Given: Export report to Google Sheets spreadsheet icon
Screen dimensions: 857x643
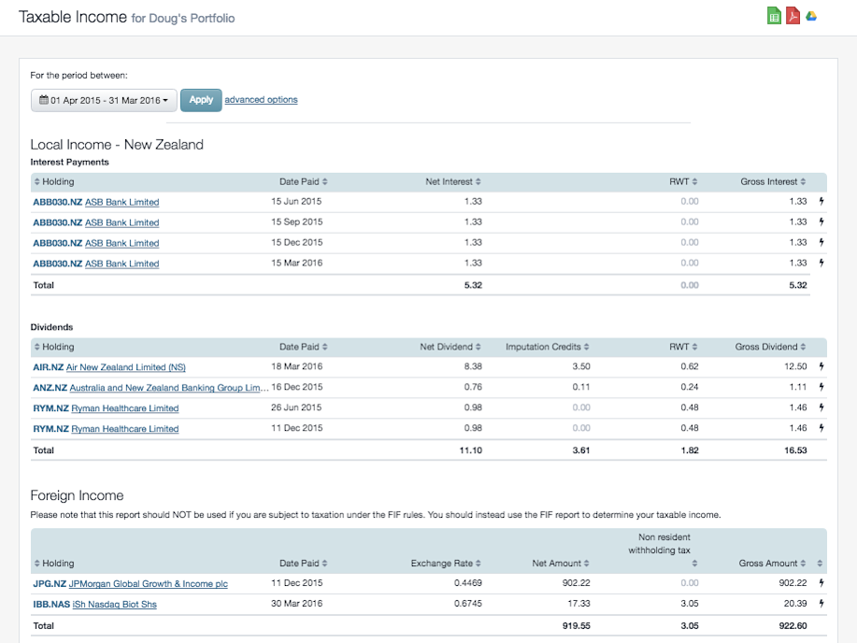Looking at the screenshot, I should pyautogui.click(x=774, y=16).
